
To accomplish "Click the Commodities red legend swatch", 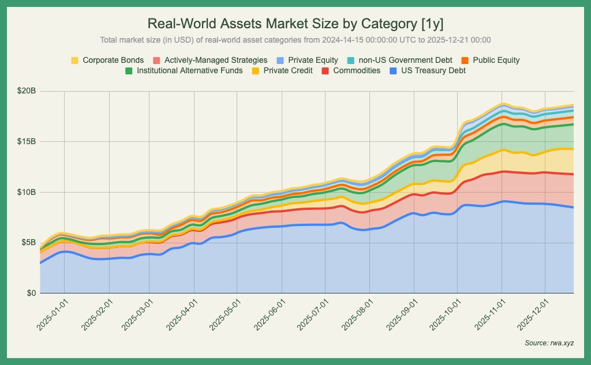I will [326, 71].
